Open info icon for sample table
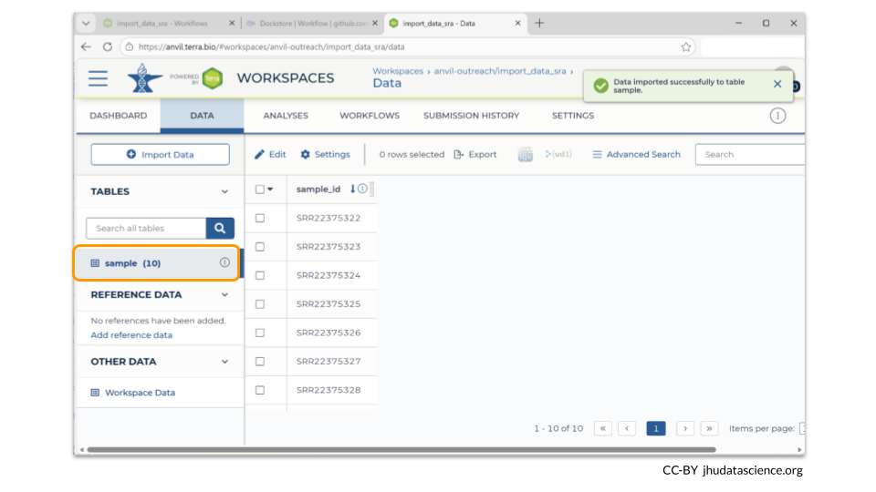Screen dimensions: 876x492 pos(224,262)
